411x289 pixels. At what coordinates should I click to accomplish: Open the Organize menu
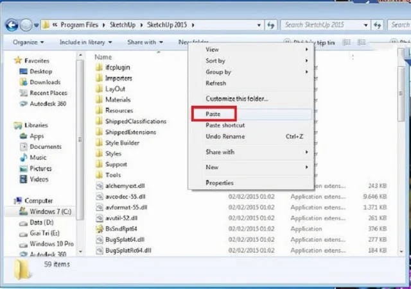click(x=28, y=42)
